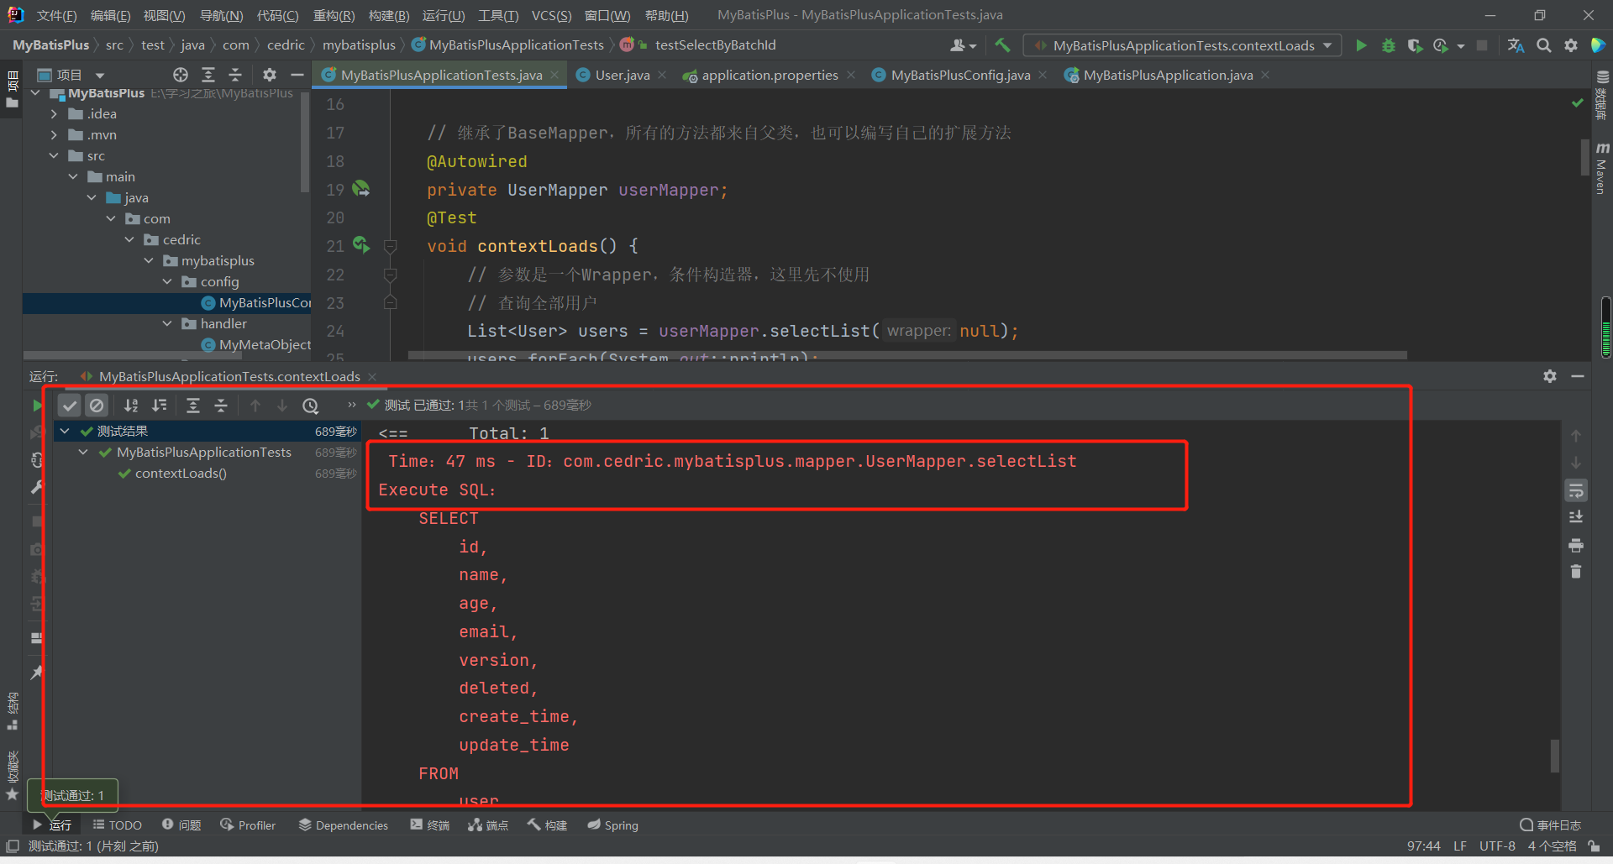Launch the profiler run icon in the main toolbar

coord(1441,45)
